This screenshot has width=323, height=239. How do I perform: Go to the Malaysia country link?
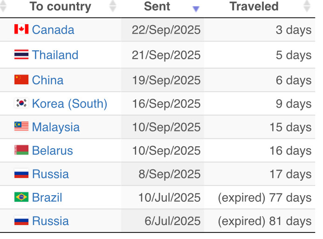(55, 127)
